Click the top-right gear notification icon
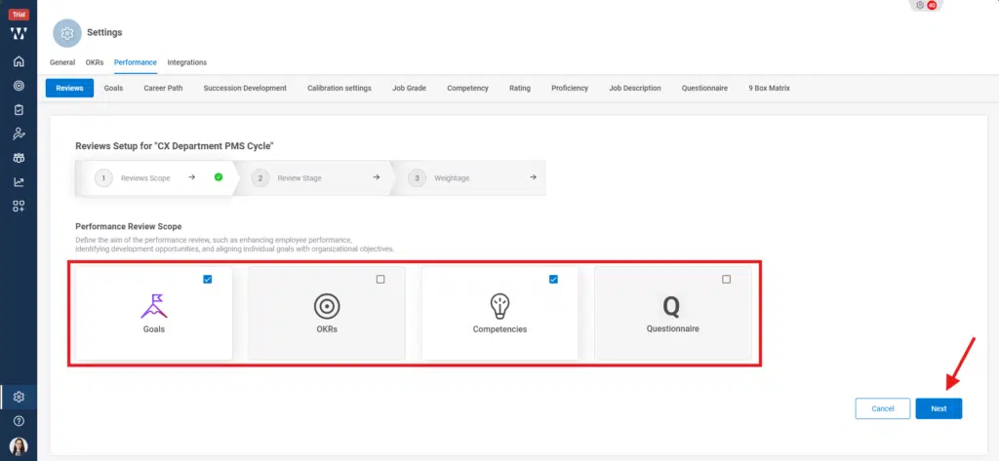 click(x=920, y=5)
